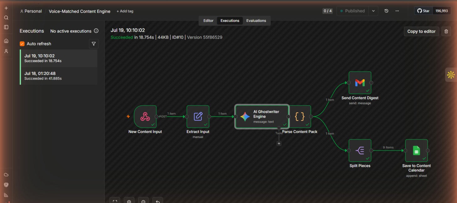Screen dimensions: 457x203
Task: Open the executions filter funnel
Action: click(x=94, y=44)
